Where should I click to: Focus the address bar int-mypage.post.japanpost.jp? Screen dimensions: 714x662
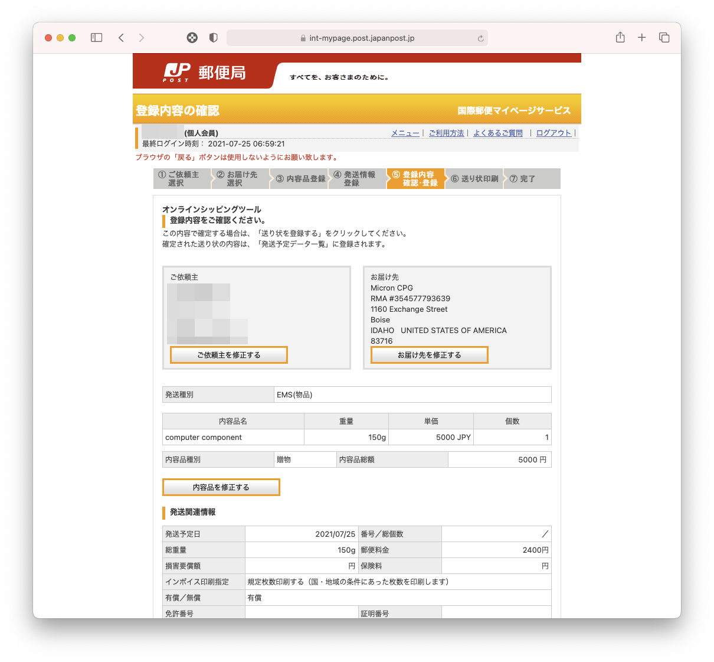click(x=357, y=38)
